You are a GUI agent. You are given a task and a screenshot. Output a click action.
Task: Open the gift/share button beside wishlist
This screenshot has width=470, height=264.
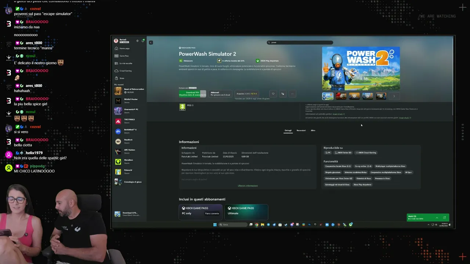[x=283, y=94]
